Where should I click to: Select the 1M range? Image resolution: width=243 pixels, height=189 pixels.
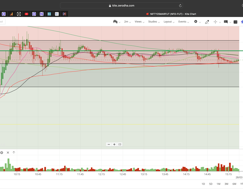coord(218,184)
